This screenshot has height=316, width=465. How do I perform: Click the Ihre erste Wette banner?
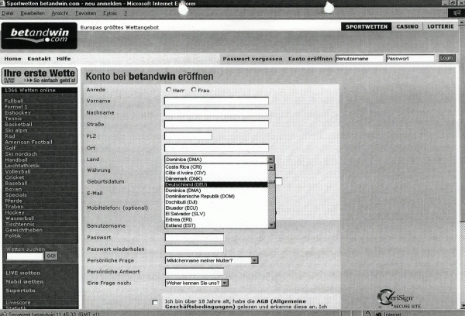[40, 76]
